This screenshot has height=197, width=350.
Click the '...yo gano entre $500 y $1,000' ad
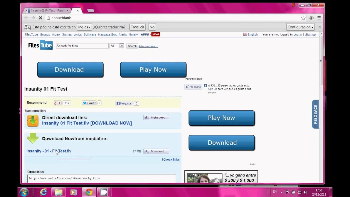click(221, 177)
